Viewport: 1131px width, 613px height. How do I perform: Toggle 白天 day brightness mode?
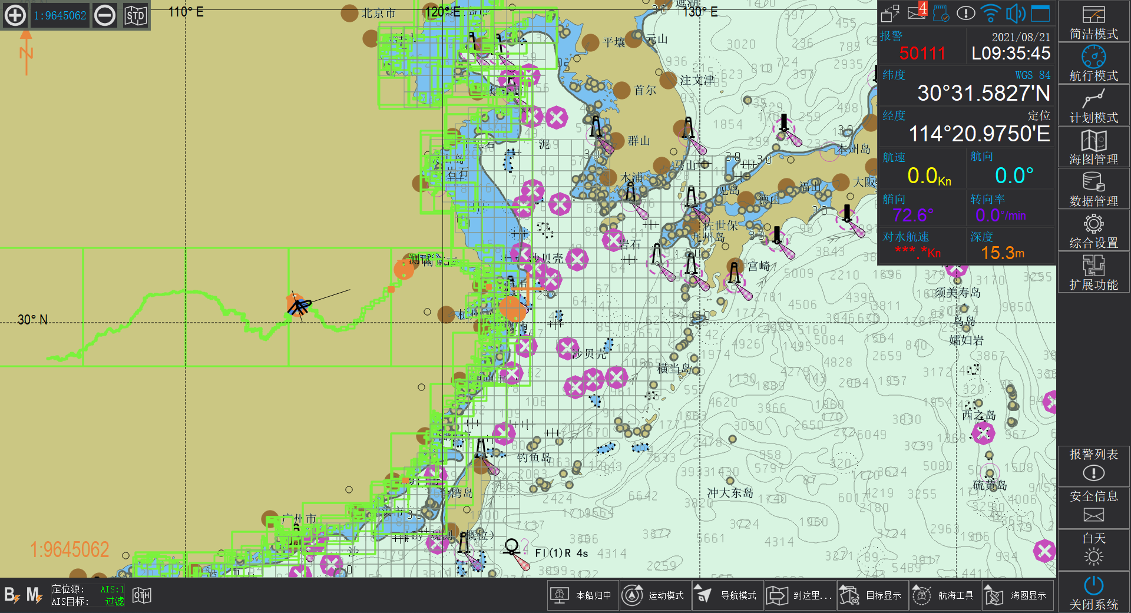pyautogui.click(x=1093, y=549)
